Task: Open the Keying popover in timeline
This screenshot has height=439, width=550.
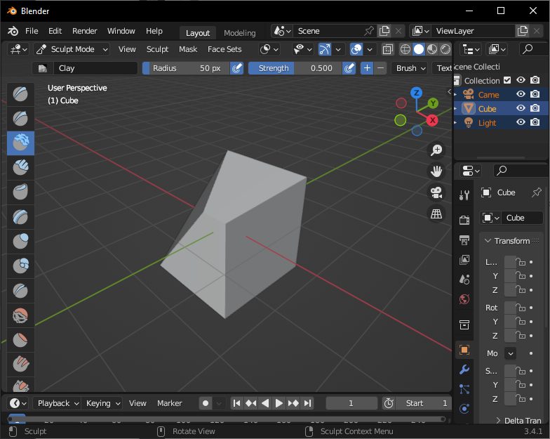Action: pyautogui.click(x=102, y=403)
